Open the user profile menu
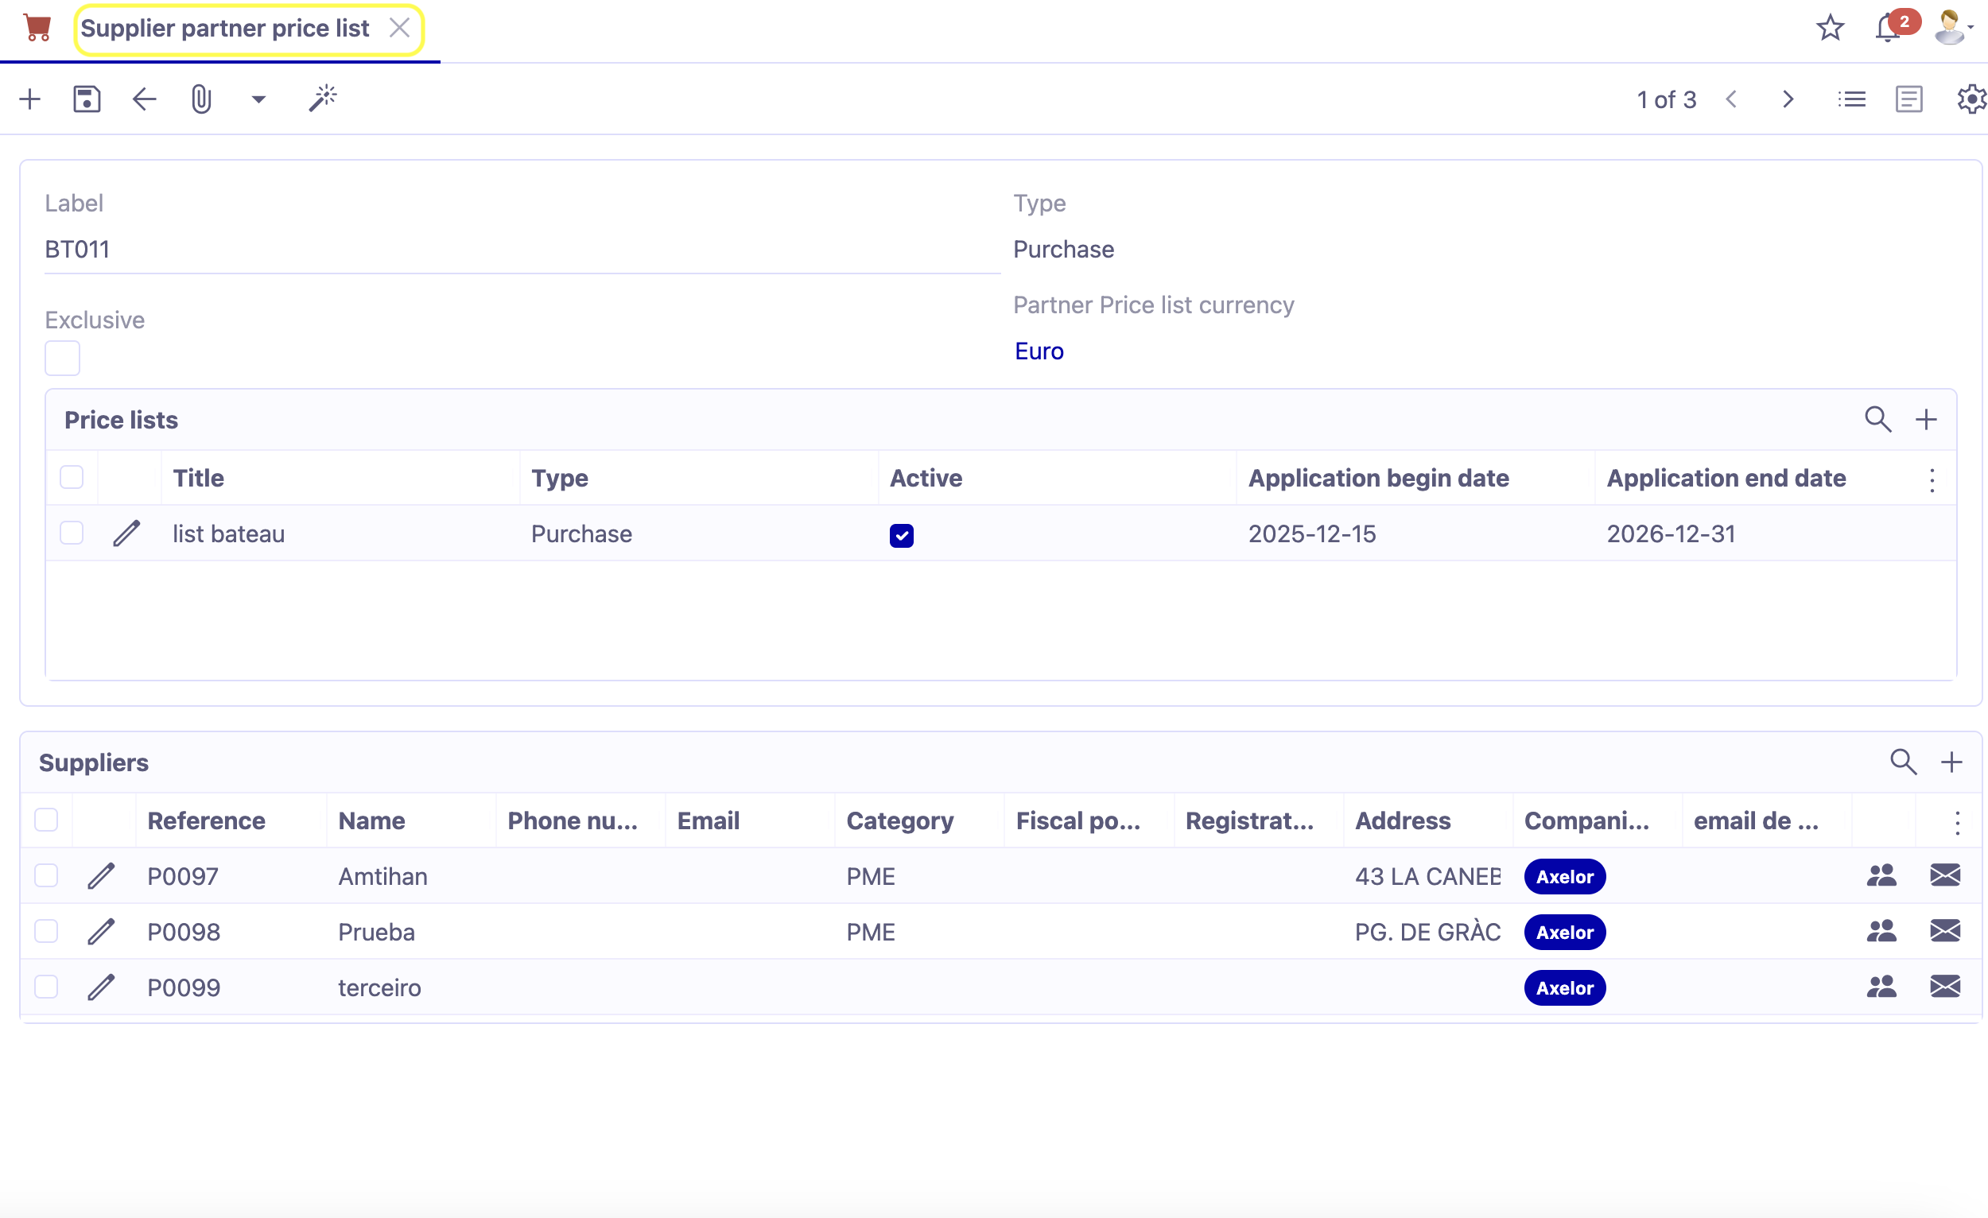The image size is (1988, 1218). (x=1950, y=26)
